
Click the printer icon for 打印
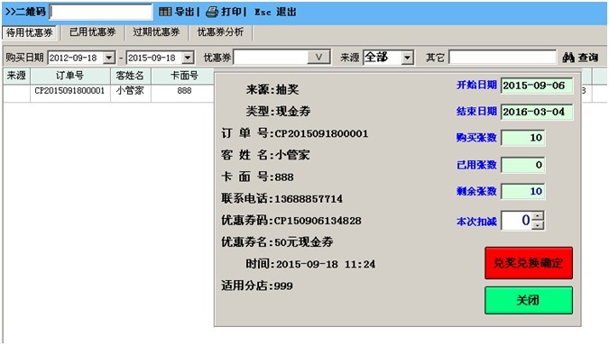[x=212, y=12]
